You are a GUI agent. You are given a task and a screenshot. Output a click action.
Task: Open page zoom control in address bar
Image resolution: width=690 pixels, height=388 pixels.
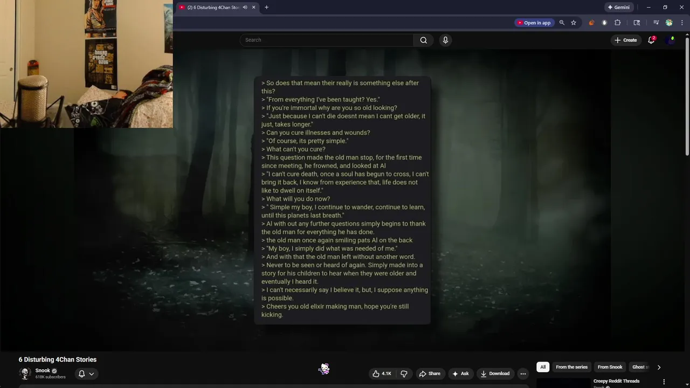[562, 23]
